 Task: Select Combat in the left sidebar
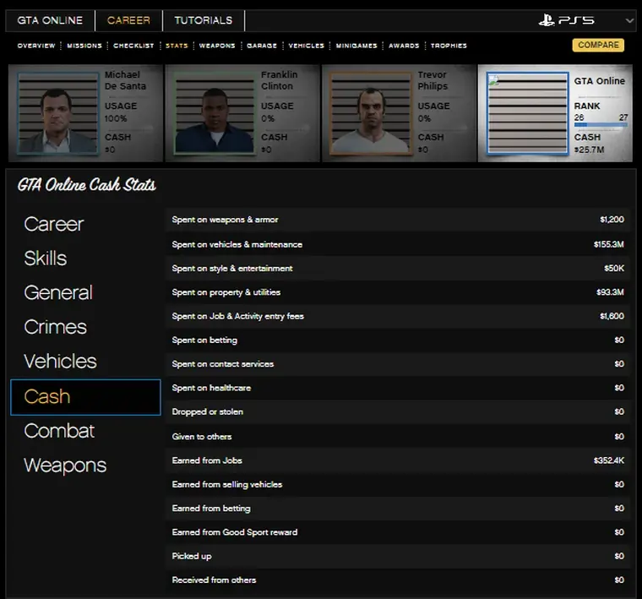[x=59, y=431]
